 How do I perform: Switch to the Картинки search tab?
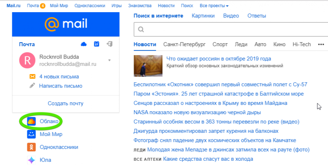[x=203, y=16]
